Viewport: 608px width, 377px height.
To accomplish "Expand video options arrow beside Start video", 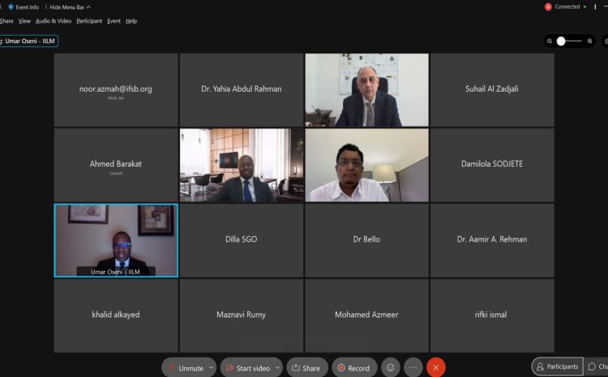I will 277,368.
